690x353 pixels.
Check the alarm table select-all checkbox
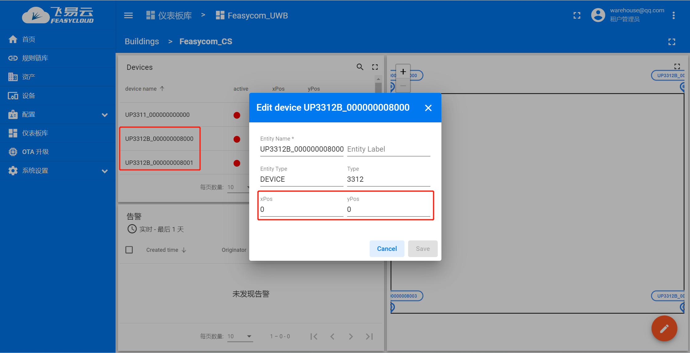129,250
